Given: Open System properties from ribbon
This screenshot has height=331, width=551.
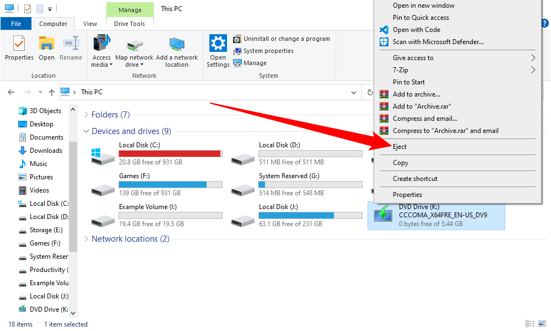Looking at the screenshot, I should pyautogui.click(x=263, y=51).
